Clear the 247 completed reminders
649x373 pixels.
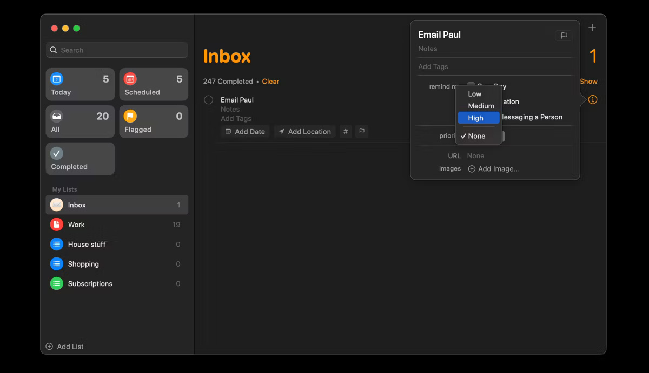click(x=270, y=81)
